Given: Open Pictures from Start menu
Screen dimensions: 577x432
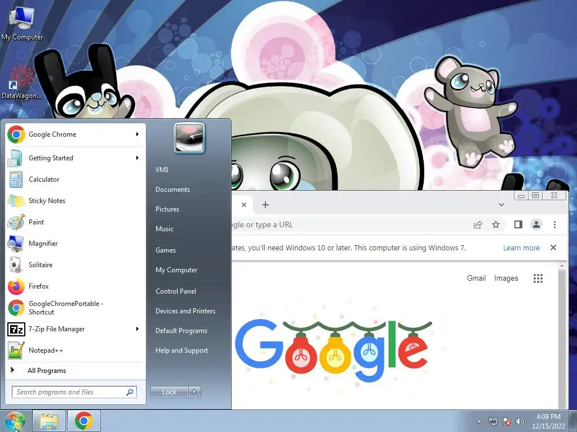Looking at the screenshot, I should [167, 209].
